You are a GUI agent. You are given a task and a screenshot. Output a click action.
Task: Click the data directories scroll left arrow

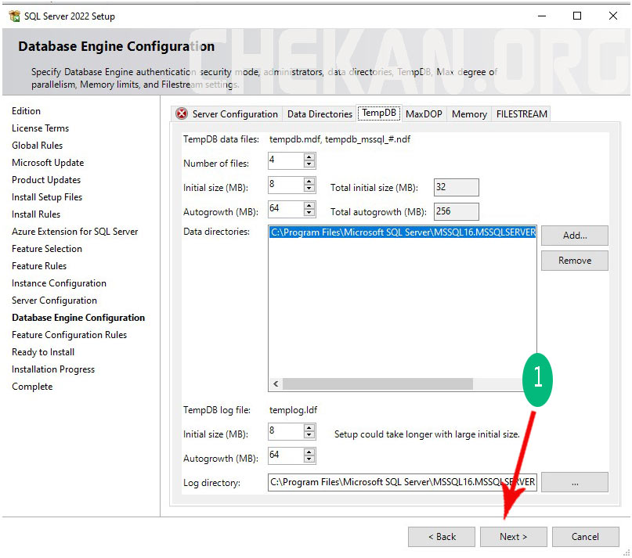pyautogui.click(x=276, y=384)
